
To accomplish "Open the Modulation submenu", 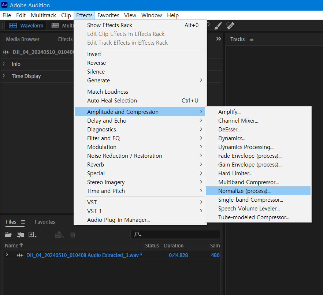I will pyautogui.click(x=140, y=147).
